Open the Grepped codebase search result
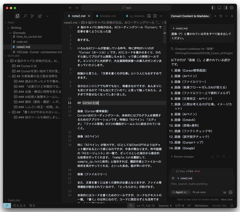Viewport: 240px width, 212px height. click(x=202, y=51)
